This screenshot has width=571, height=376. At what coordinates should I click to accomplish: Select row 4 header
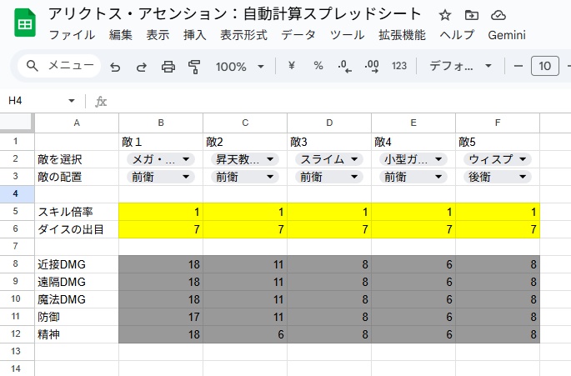point(17,193)
